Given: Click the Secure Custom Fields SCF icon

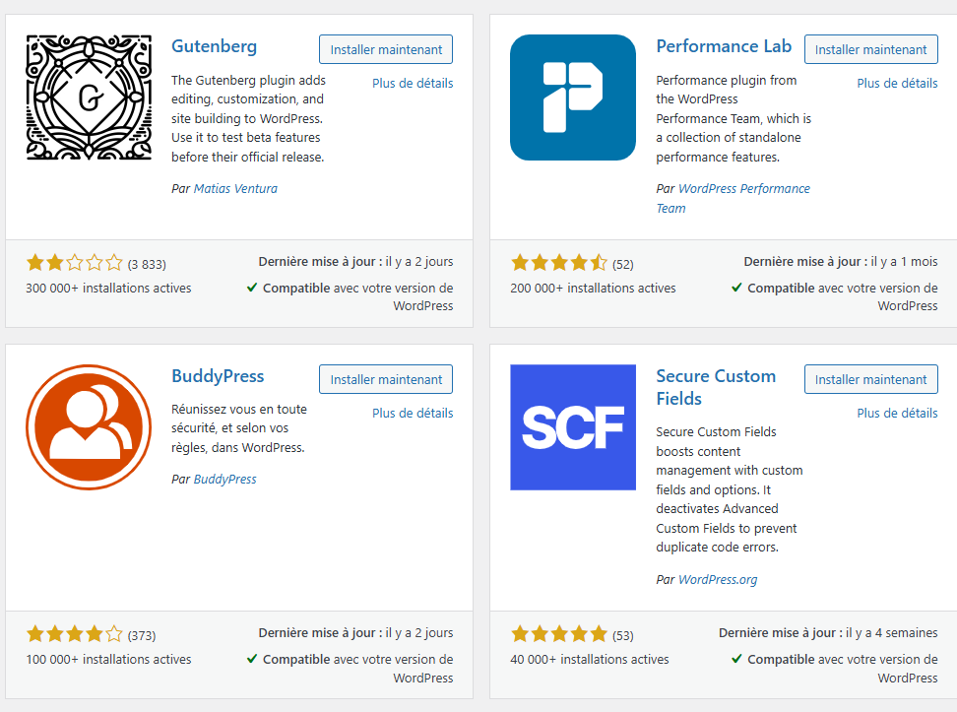Looking at the screenshot, I should 573,427.
